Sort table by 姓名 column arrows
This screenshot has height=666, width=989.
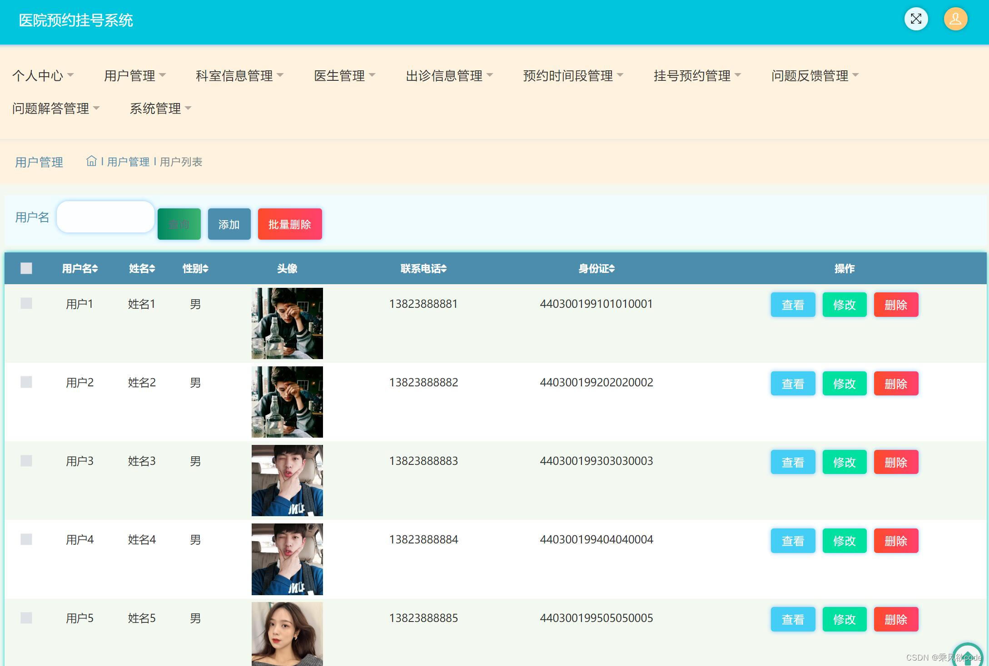(152, 269)
